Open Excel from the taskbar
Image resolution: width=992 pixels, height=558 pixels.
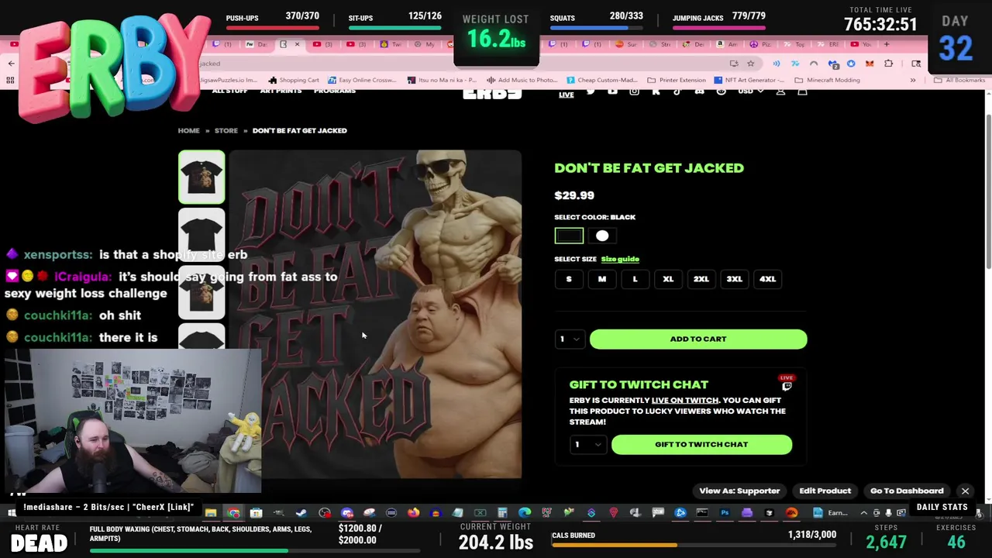[x=480, y=512]
